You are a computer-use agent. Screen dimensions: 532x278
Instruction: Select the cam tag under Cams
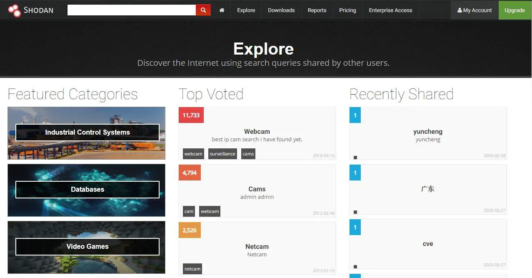pos(189,211)
